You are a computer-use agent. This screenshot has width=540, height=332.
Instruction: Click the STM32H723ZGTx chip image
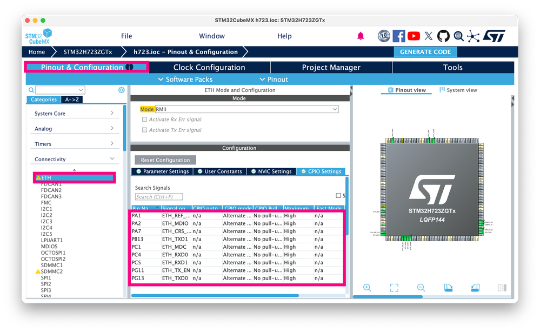432,189
